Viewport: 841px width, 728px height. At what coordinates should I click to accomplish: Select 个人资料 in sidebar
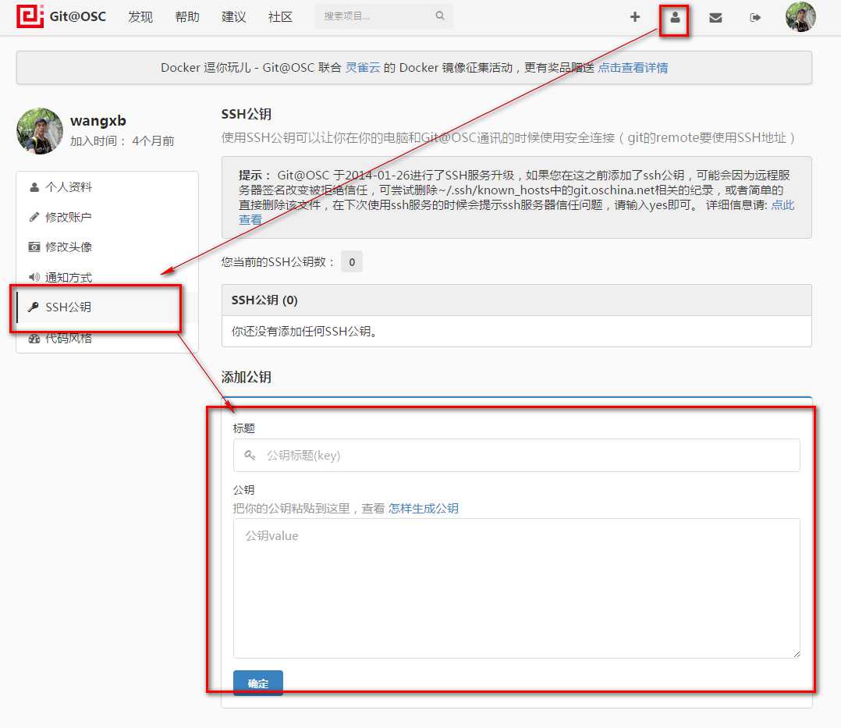108,187
